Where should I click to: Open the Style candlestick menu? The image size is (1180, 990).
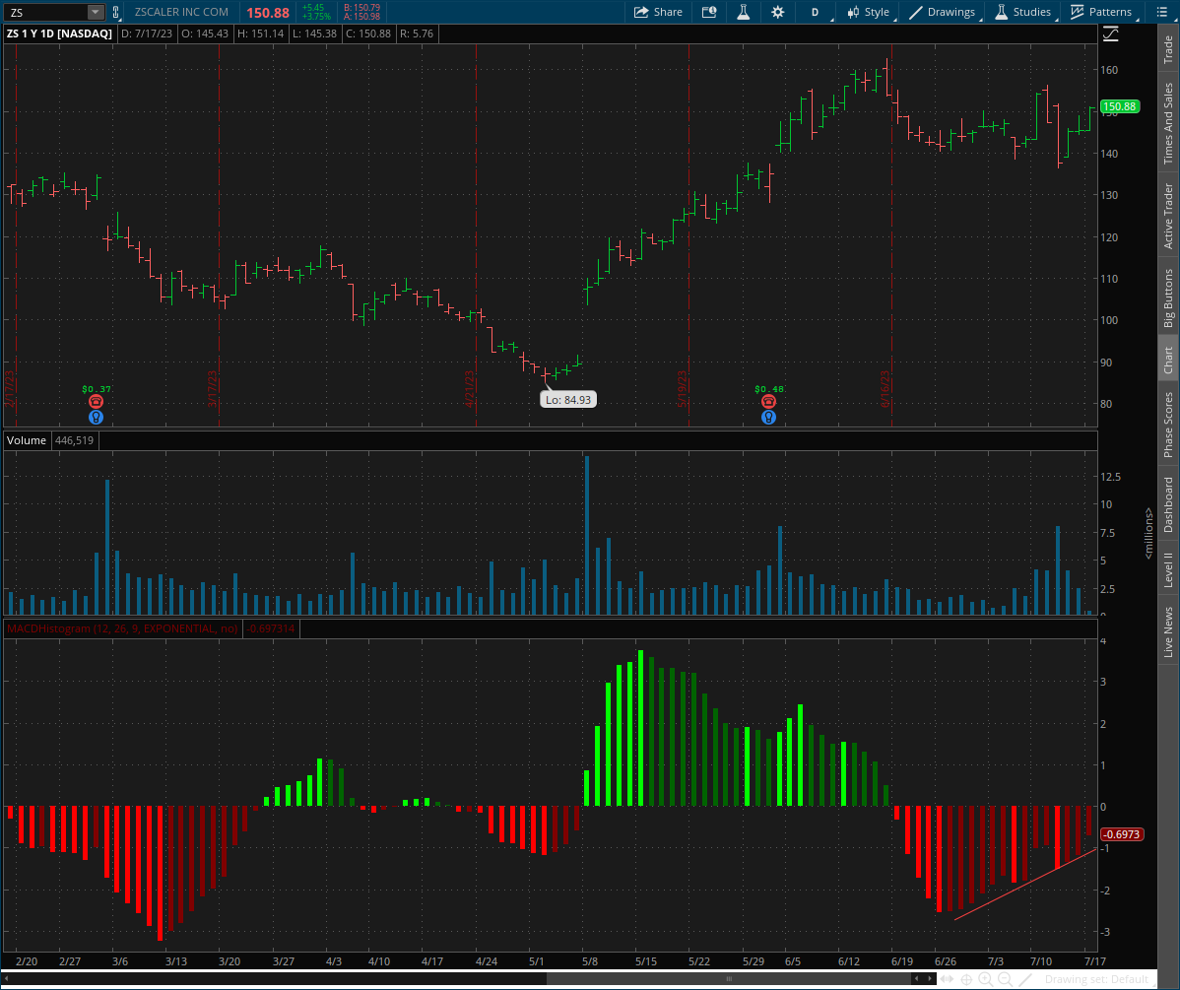[x=869, y=12]
